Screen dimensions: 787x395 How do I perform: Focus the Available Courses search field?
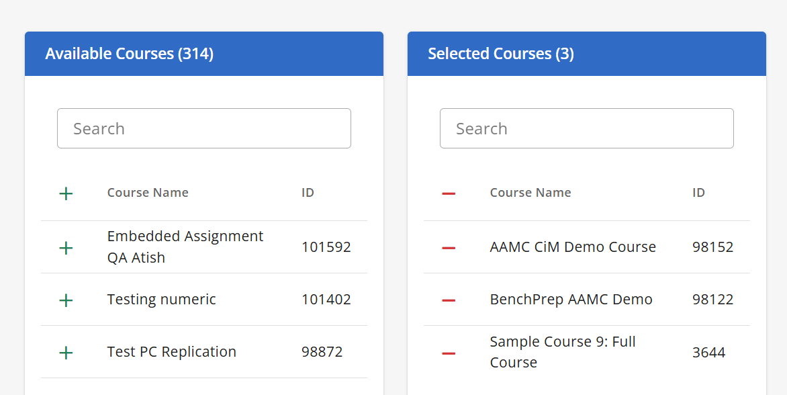coord(204,128)
